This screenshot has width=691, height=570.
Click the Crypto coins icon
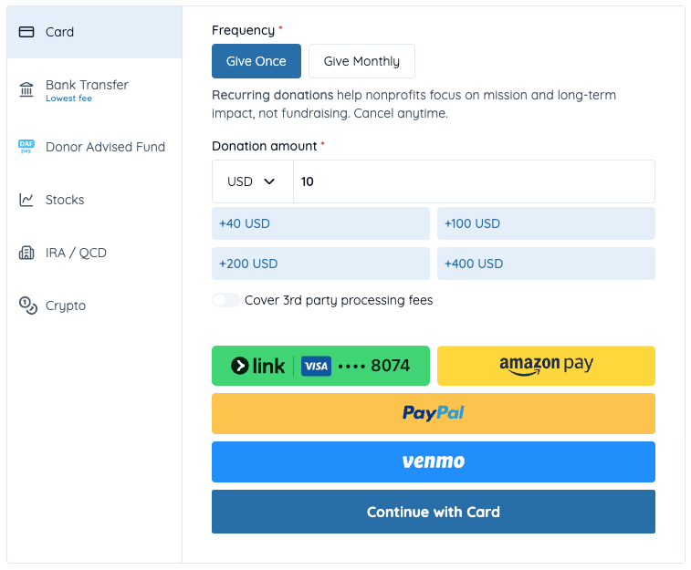27,306
